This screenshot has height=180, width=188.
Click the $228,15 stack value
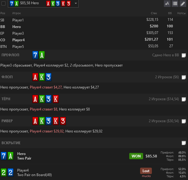[x=152, y=20]
